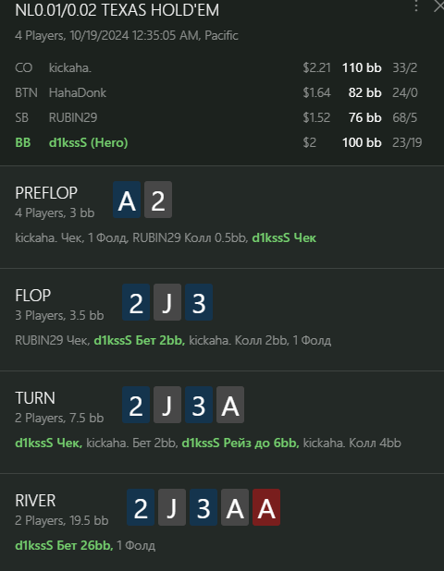Screen dimensions: 444x571
Task: Select player HahaDonk on the button
Action: [78, 92]
